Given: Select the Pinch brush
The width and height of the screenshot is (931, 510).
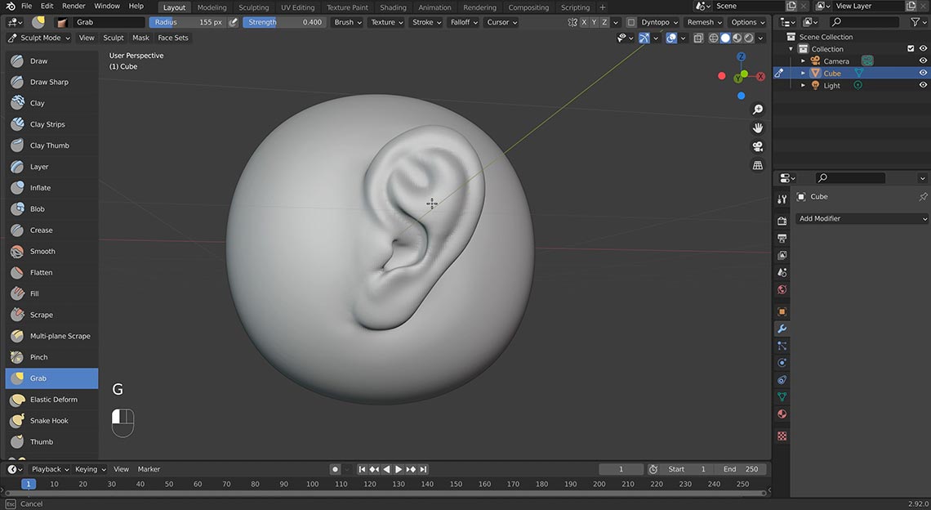Looking at the screenshot, I should coord(51,357).
